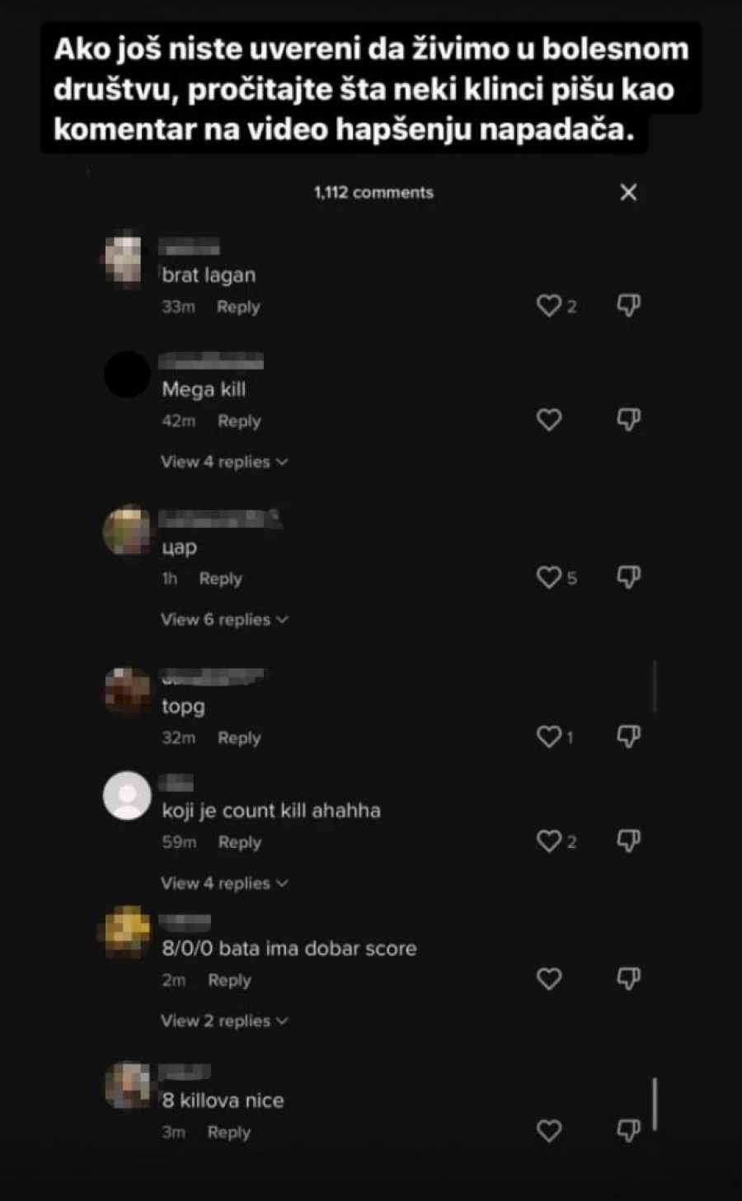Like the 'Mega kill' comment
742x1201 pixels.
(549, 420)
